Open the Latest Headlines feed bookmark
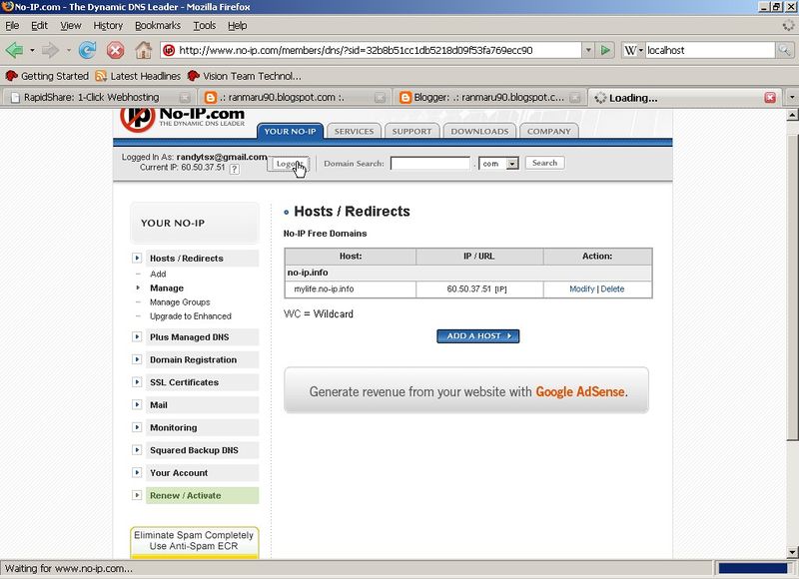 (138, 76)
